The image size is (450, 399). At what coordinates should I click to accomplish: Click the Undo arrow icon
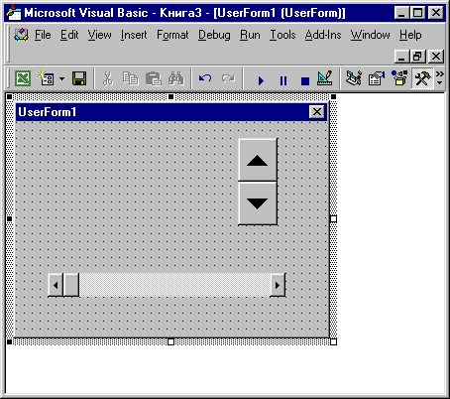(x=205, y=78)
